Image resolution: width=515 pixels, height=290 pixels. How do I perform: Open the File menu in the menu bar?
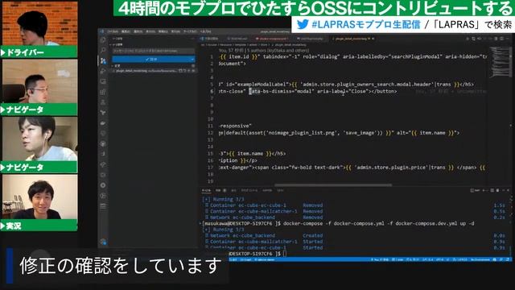click(113, 31)
